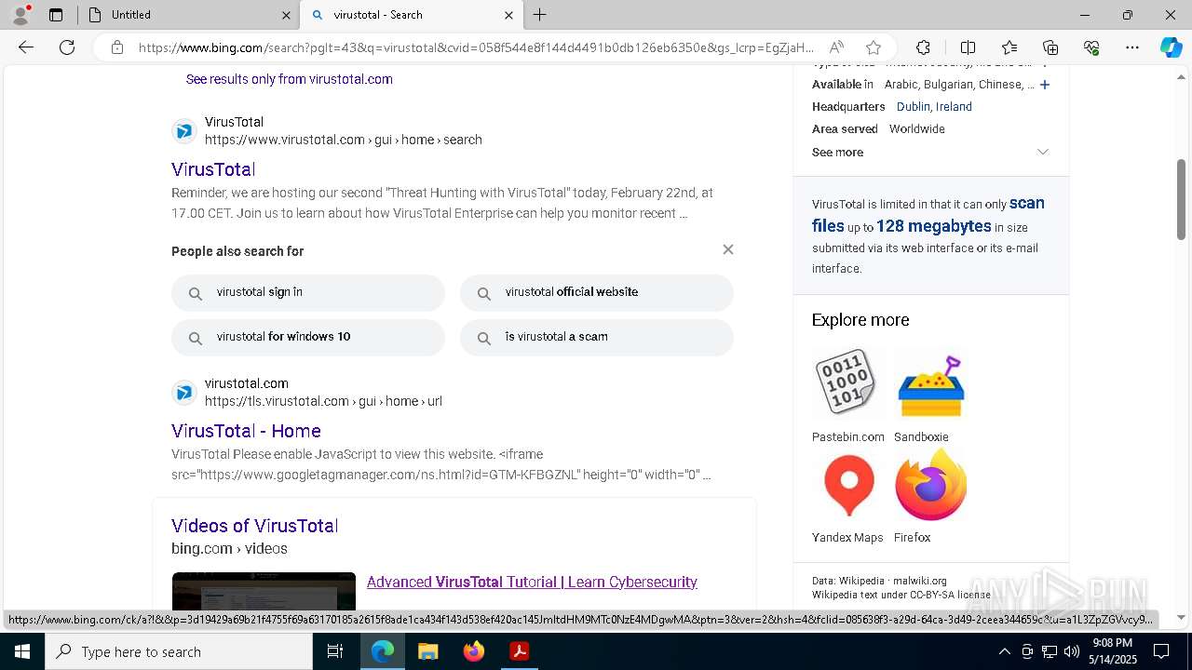Image resolution: width=1192 pixels, height=670 pixels.
Task: Expand See more in info panel
Action: [931, 152]
